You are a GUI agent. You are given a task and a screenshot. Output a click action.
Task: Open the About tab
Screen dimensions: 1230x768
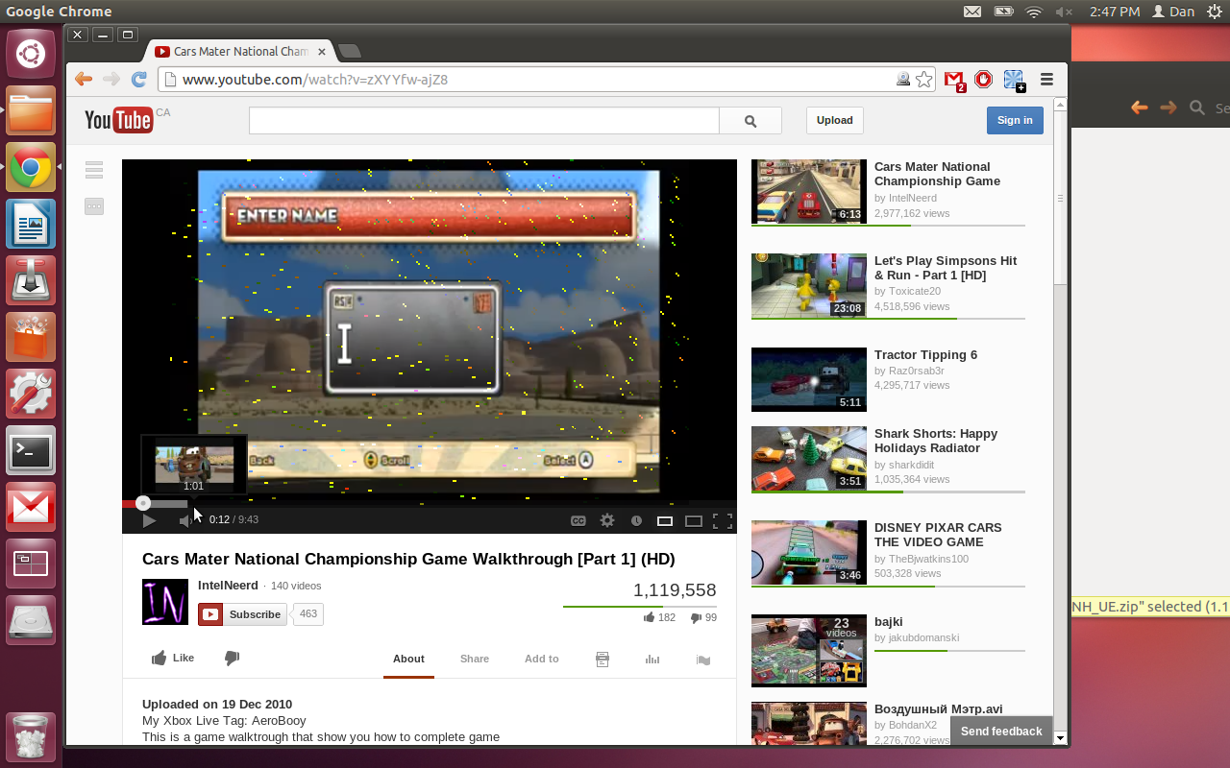(408, 659)
